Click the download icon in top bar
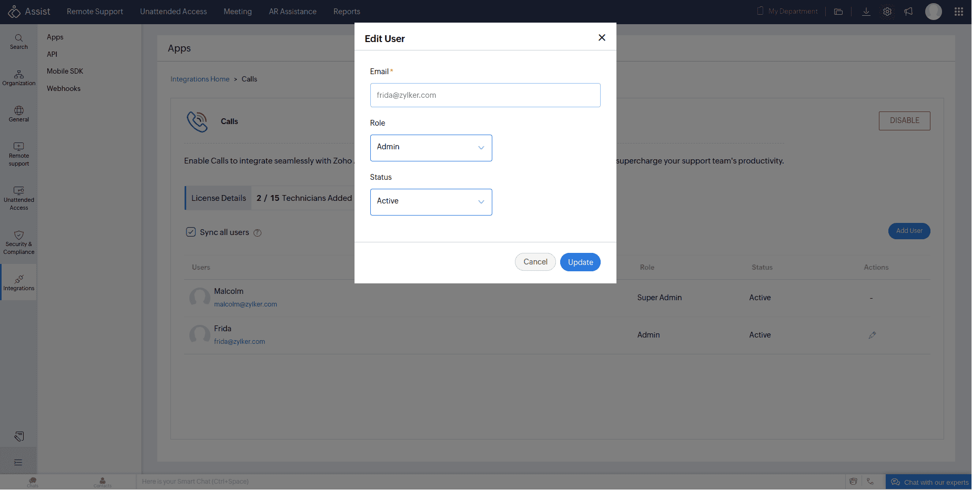Viewport: 972px width, 490px height. (x=866, y=12)
